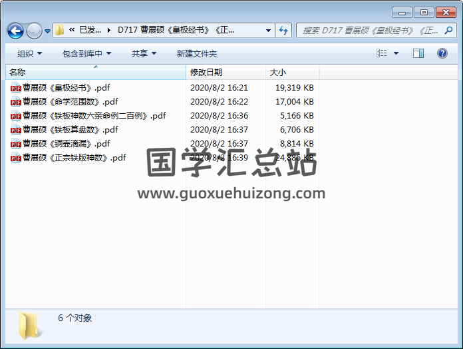Expand the address bar history dropdown

(x=268, y=30)
